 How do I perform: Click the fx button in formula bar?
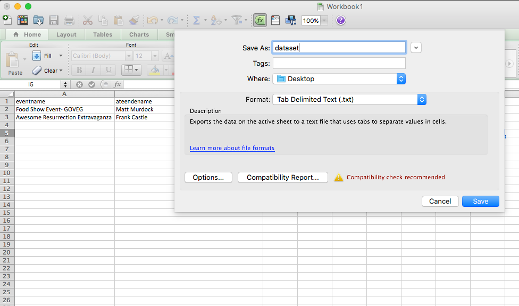(x=117, y=84)
